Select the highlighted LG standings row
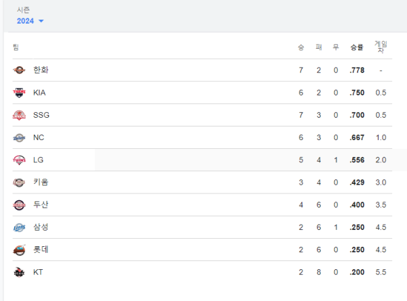This screenshot has width=407, height=301. click(202, 160)
